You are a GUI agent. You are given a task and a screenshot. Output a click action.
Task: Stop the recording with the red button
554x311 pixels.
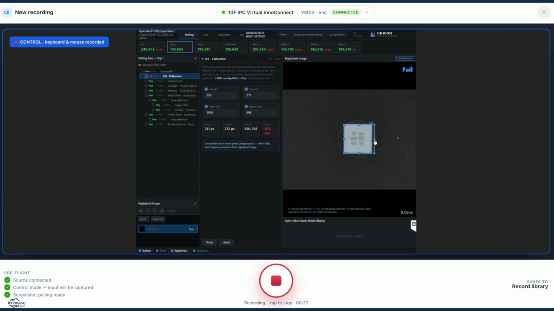276,281
